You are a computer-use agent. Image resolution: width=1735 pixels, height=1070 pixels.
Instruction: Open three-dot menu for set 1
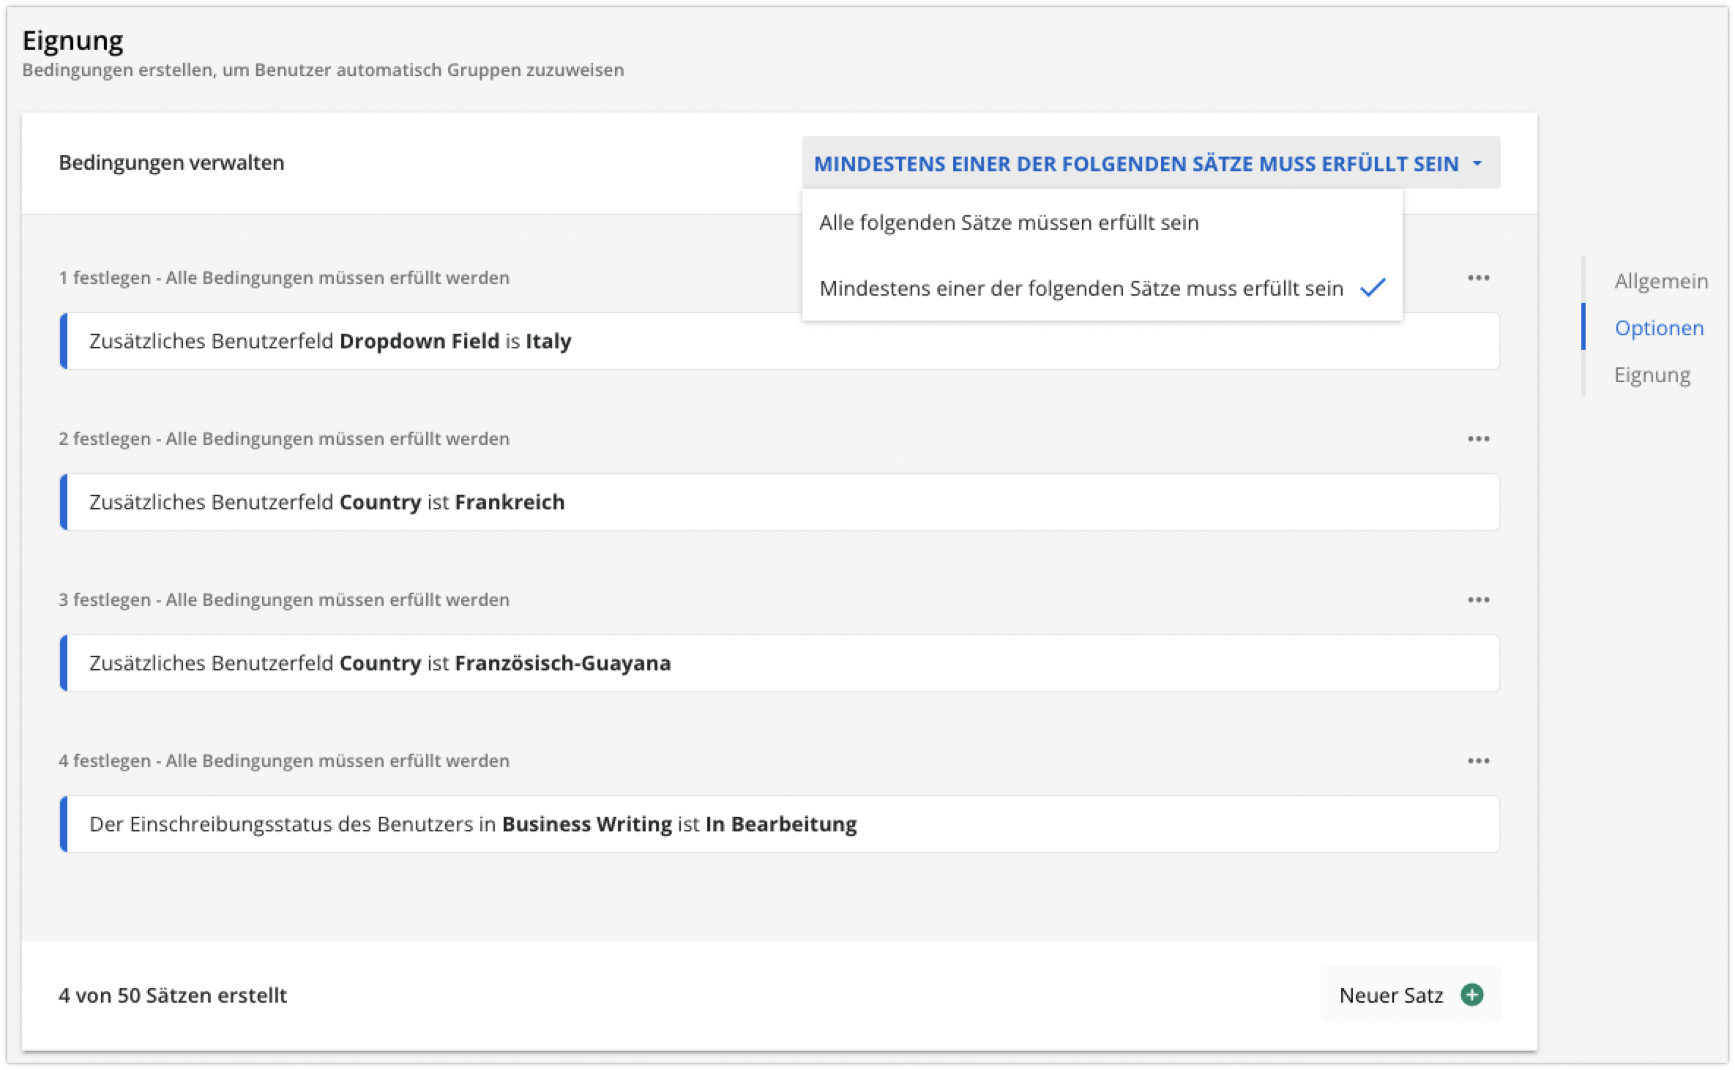[x=1478, y=278]
